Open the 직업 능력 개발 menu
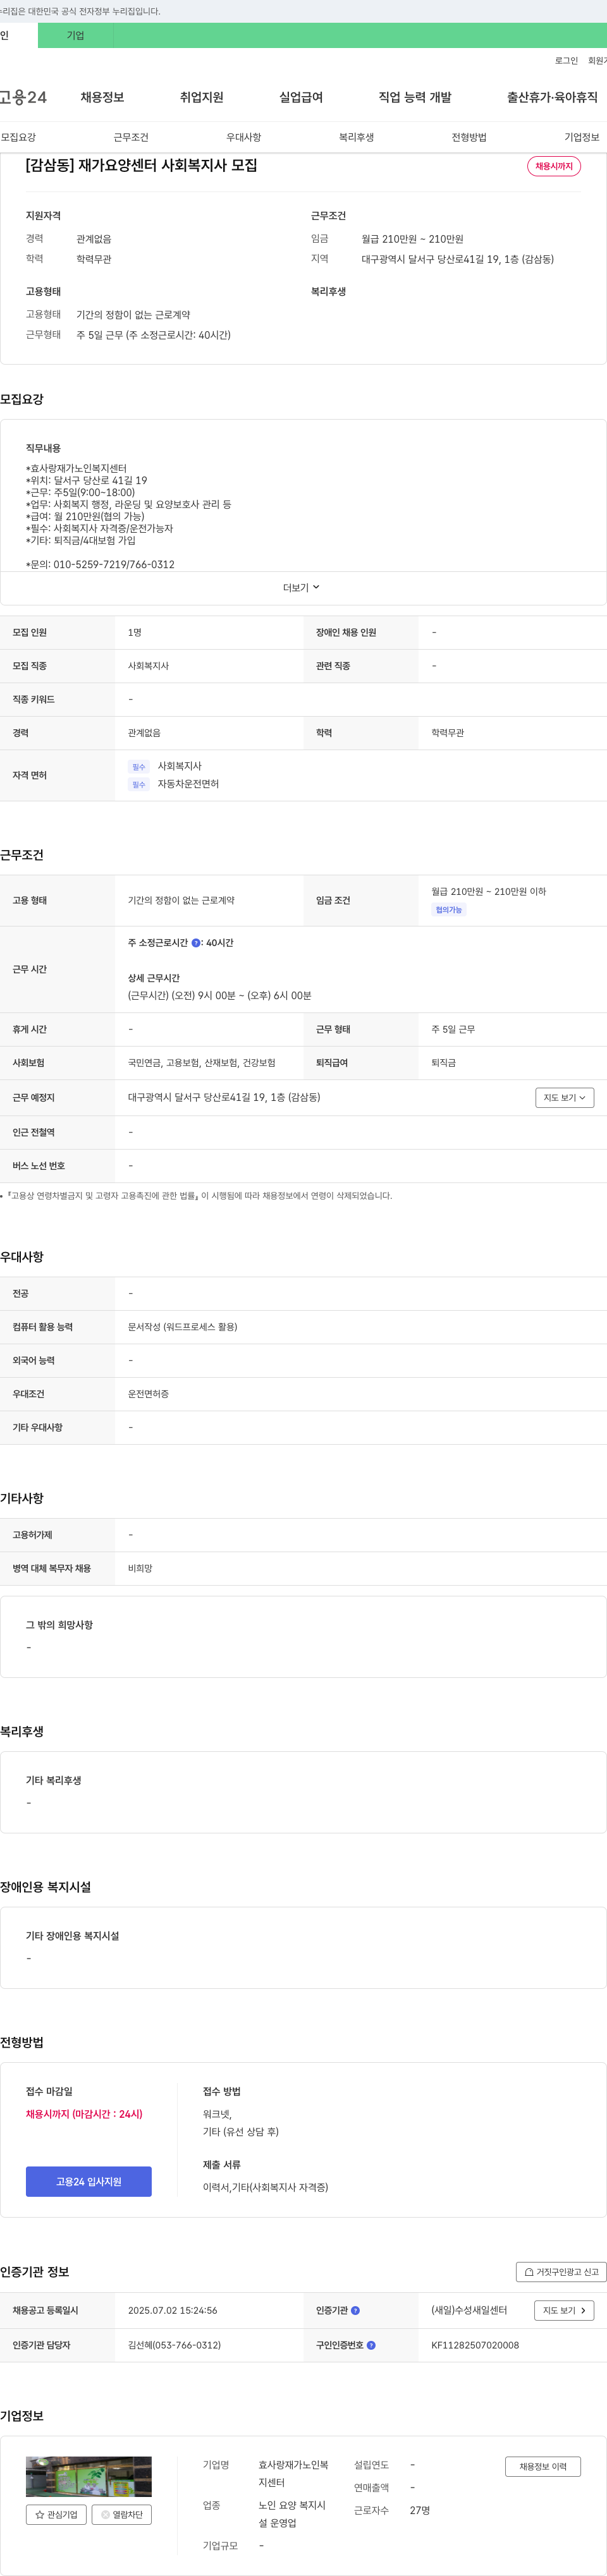Viewport: 607px width, 2576px height. pos(415,97)
